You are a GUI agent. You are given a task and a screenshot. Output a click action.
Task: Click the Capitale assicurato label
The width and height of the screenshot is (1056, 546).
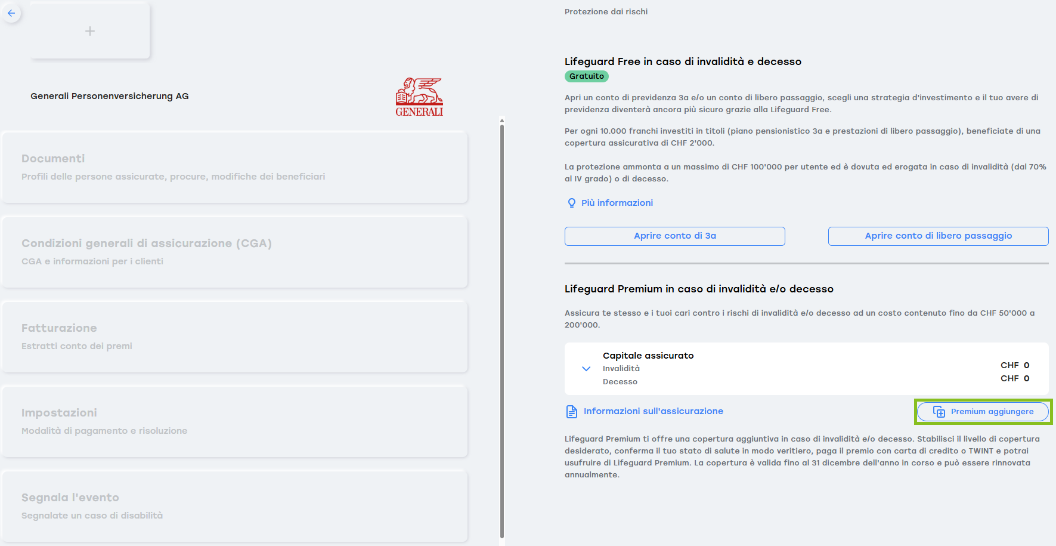point(648,356)
